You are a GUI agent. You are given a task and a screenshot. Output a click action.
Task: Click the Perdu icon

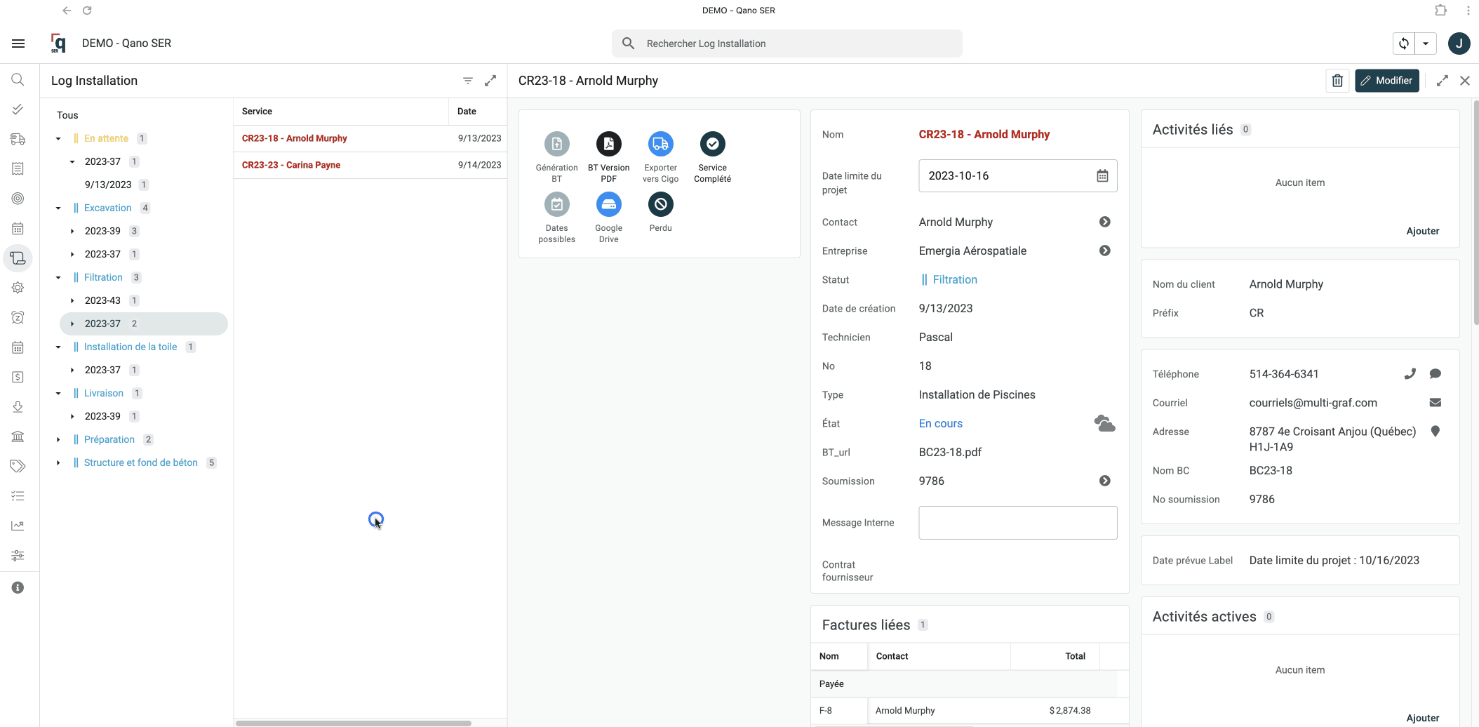click(x=660, y=205)
